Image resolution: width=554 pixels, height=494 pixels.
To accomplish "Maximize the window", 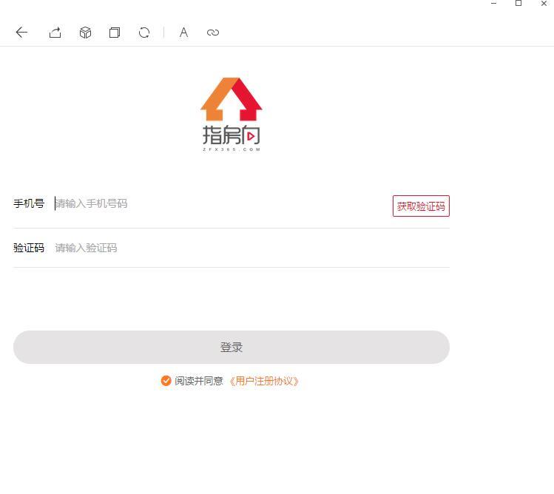I will pos(518,4).
